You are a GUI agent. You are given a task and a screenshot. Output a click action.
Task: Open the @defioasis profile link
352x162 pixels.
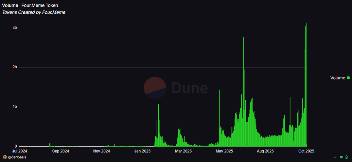coord(17,157)
